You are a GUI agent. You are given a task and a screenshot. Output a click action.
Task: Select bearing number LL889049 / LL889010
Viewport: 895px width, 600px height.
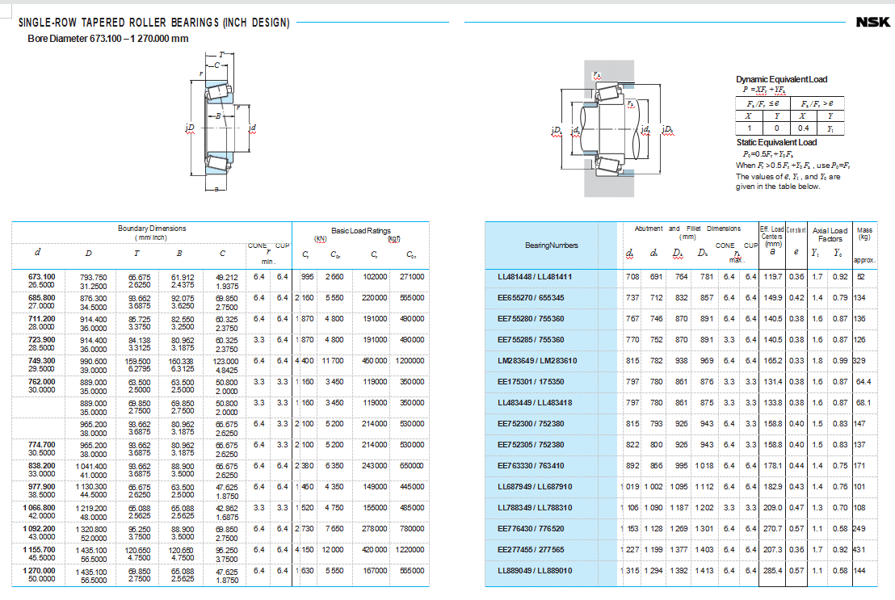[534, 571]
